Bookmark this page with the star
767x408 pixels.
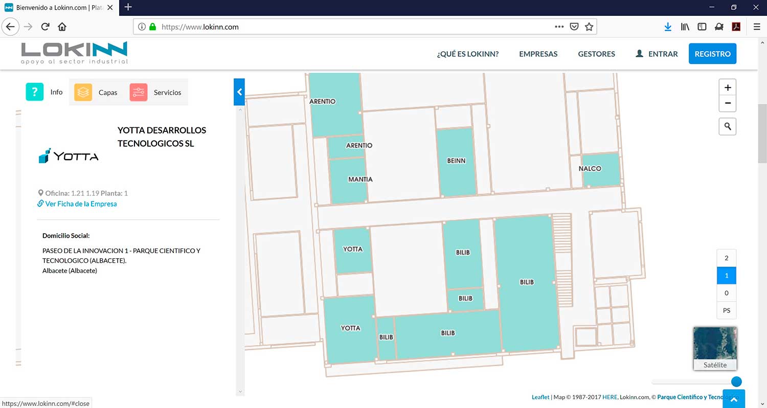pyautogui.click(x=589, y=27)
